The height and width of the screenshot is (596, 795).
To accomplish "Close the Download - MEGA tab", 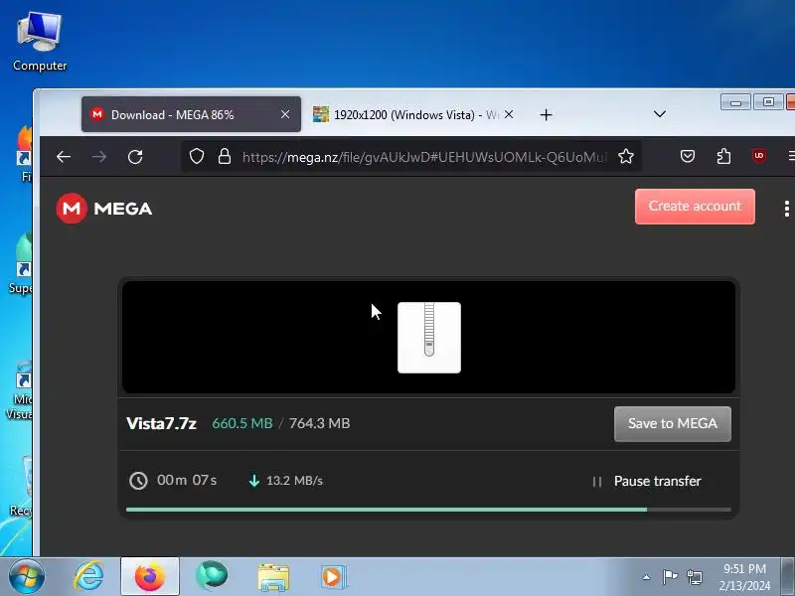I will pyautogui.click(x=285, y=114).
